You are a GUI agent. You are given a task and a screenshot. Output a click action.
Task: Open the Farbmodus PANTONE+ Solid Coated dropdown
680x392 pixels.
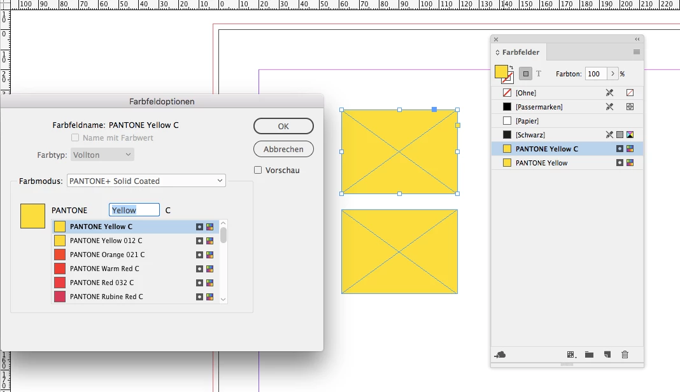click(x=146, y=181)
